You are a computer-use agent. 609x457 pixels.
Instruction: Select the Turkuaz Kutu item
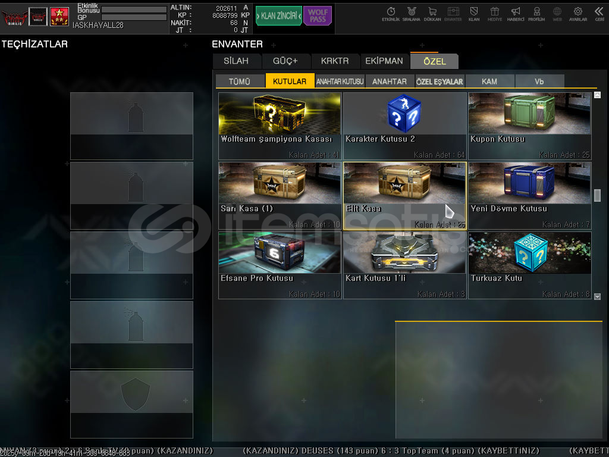click(530, 265)
